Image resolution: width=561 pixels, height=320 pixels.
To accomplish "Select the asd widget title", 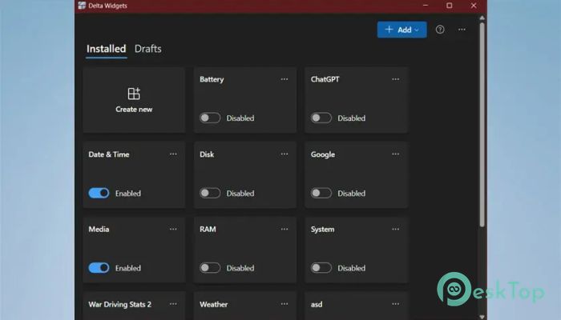I will 317,304.
